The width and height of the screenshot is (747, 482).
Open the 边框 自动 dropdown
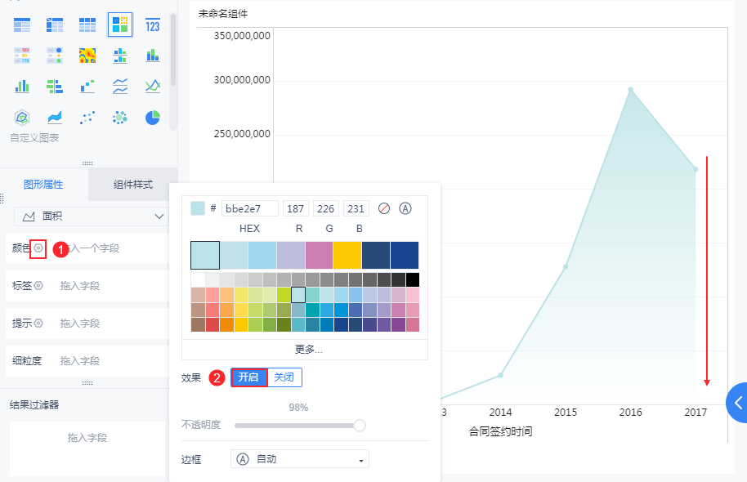tap(300, 459)
